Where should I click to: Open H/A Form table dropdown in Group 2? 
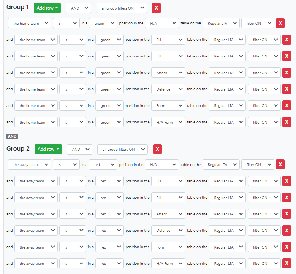168,263
